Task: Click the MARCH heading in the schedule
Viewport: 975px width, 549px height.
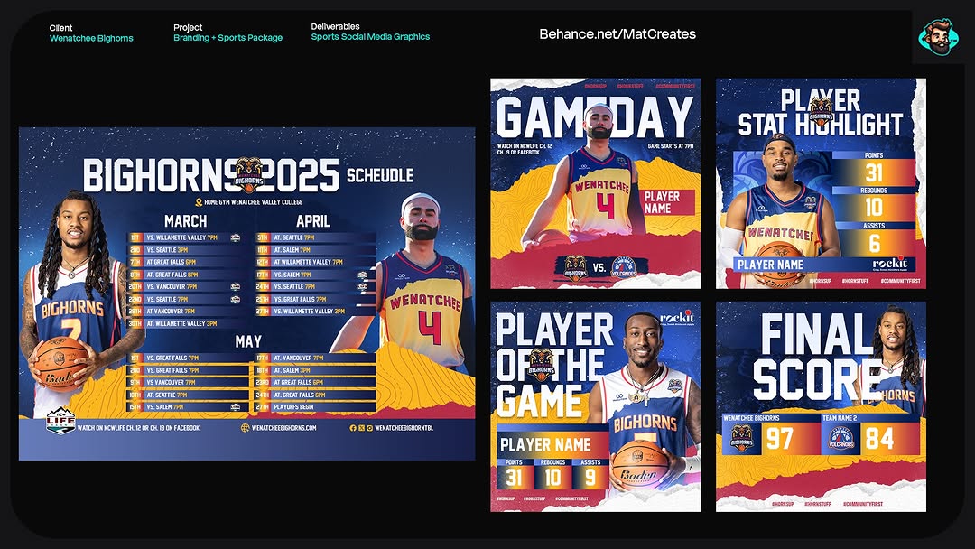Action: tap(185, 221)
